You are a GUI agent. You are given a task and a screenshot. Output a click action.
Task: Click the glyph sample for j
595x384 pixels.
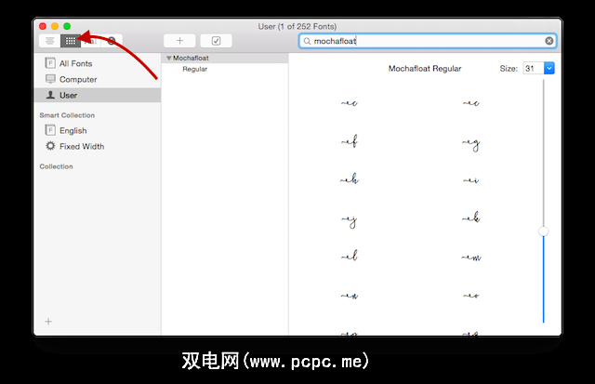coord(350,221)
